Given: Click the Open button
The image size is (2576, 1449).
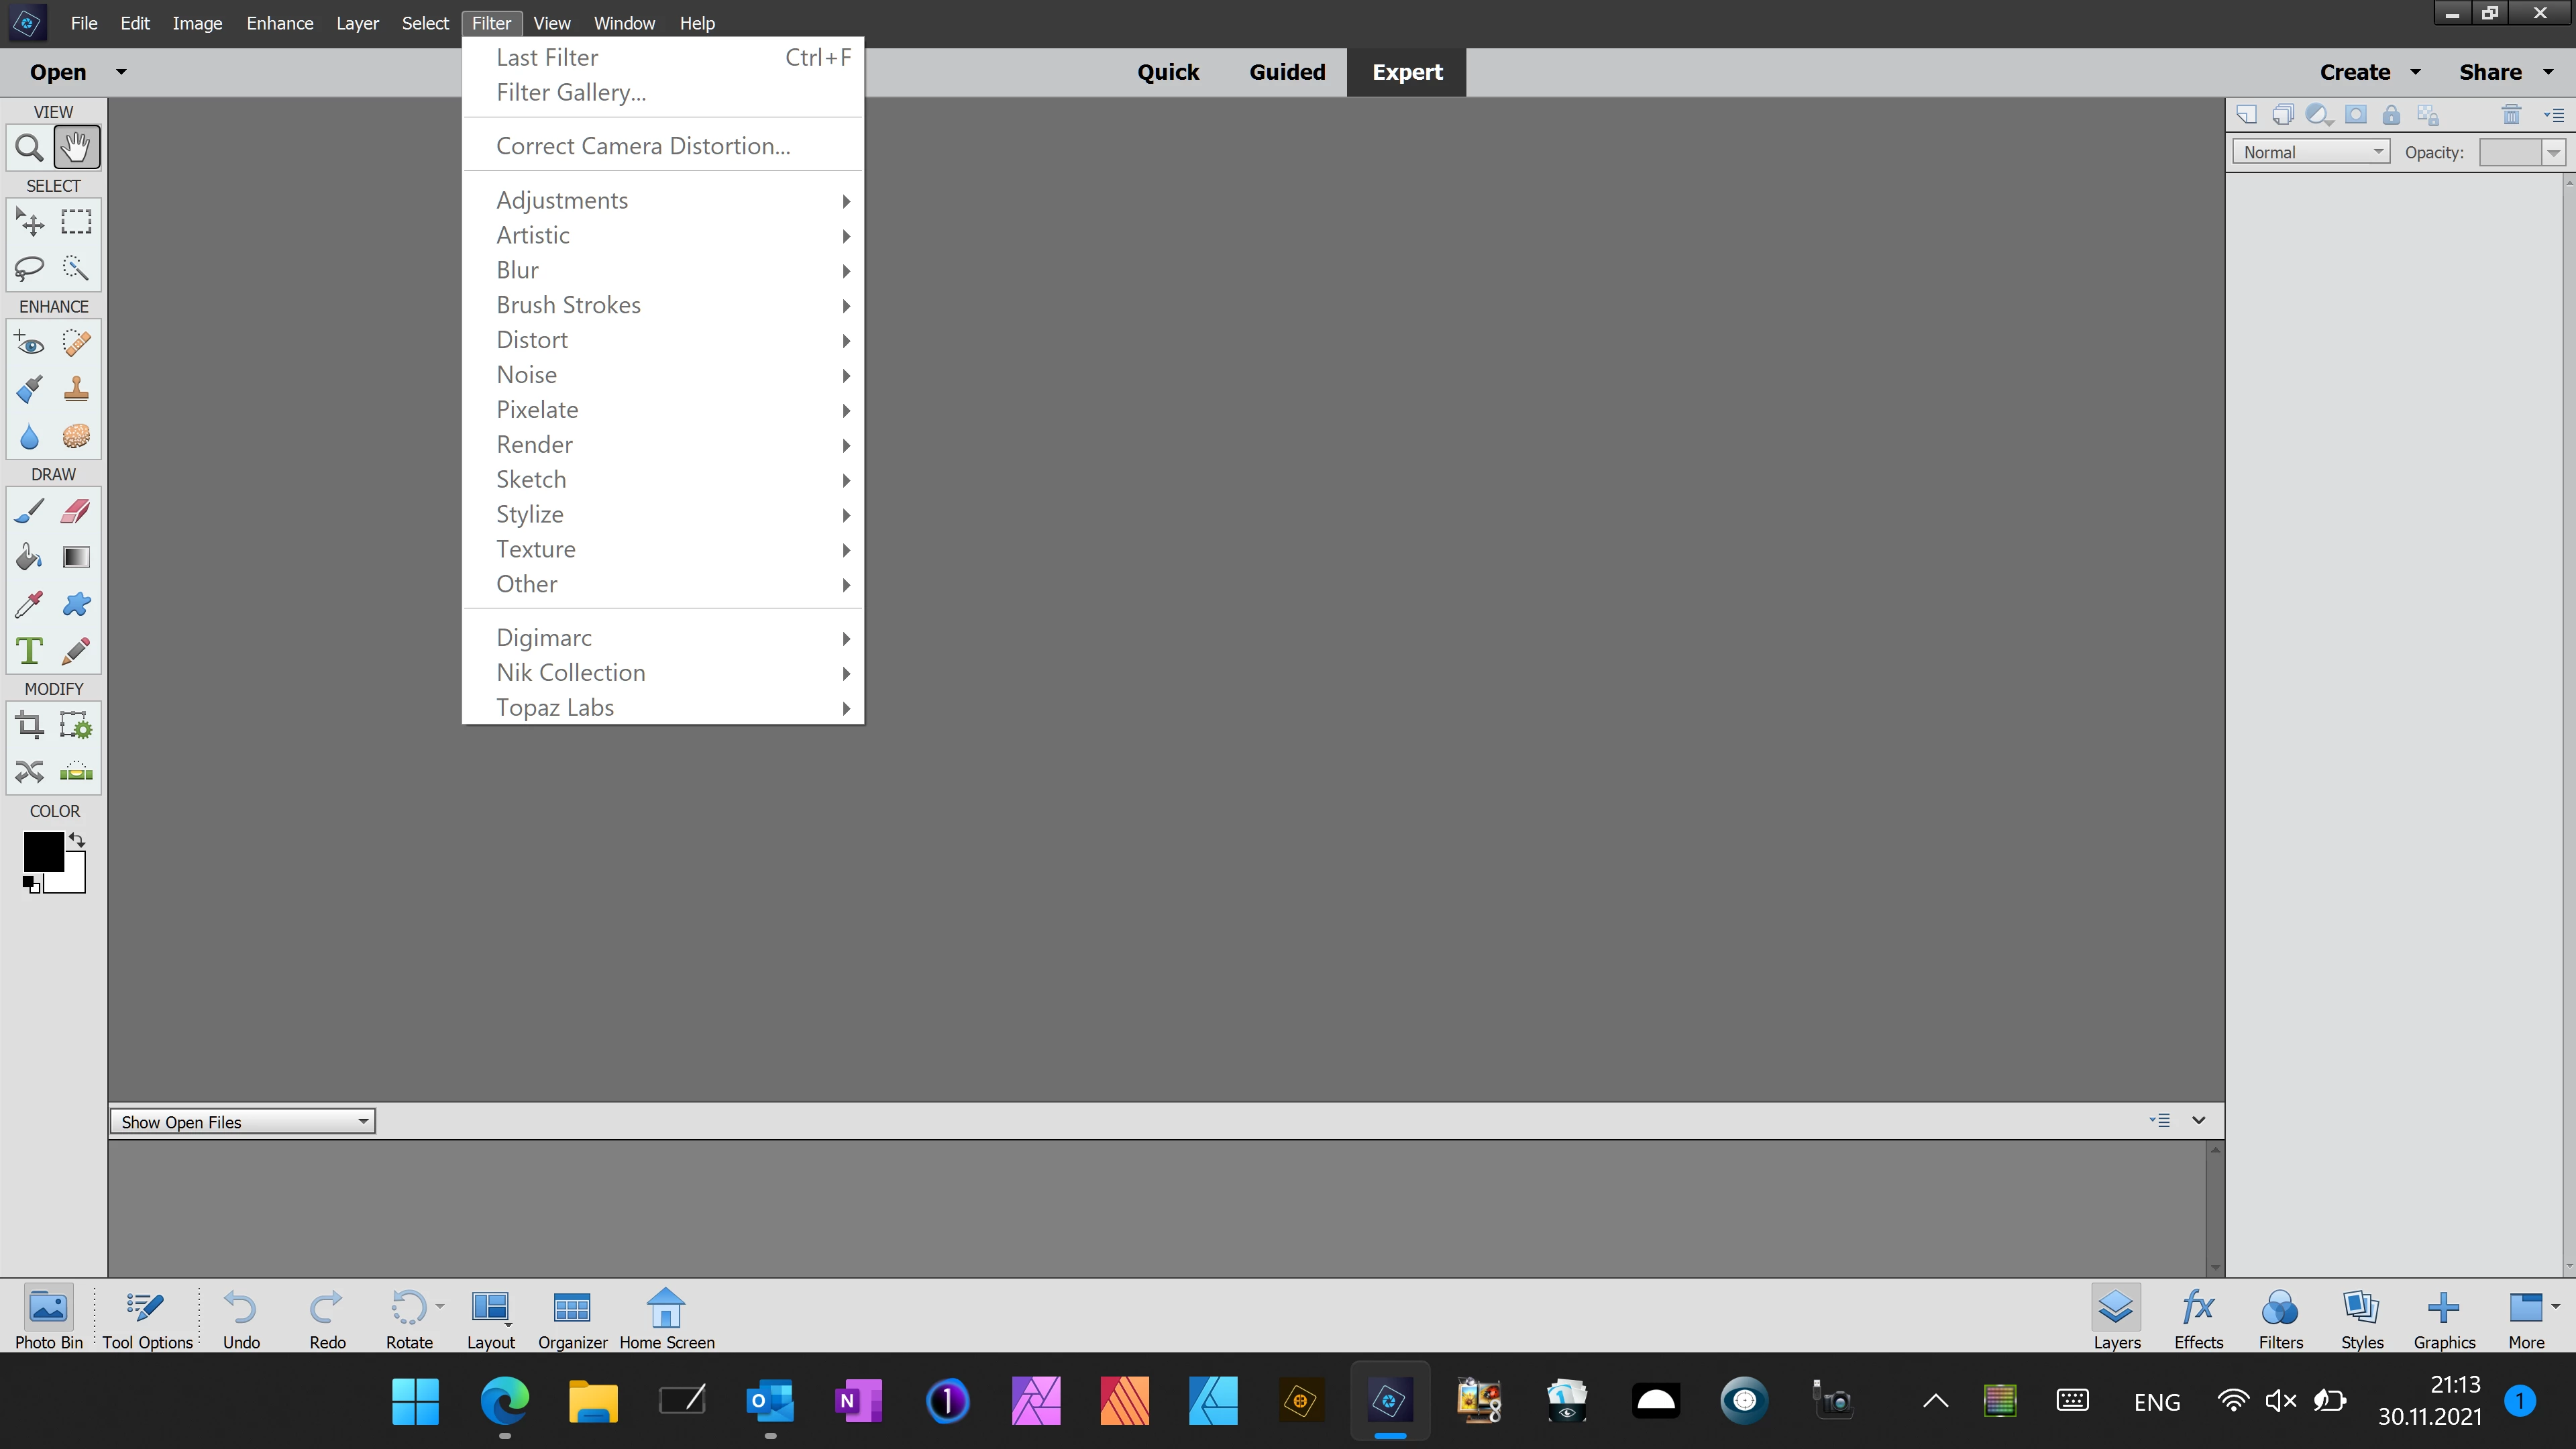Looking at the screenshot, I should [x=58, y=72].
